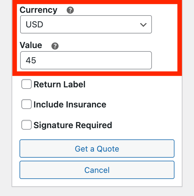Image resolution: width=194 pixels, height=196 pixels.
Task: Check the Signature Required box
Action: point(27,125)
